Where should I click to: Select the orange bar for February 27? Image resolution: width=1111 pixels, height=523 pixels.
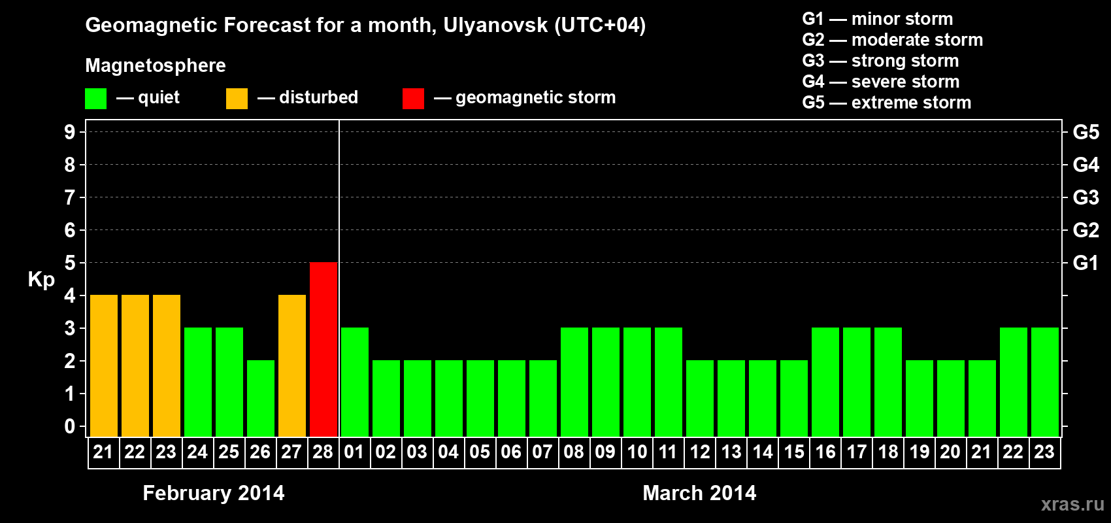292,365
